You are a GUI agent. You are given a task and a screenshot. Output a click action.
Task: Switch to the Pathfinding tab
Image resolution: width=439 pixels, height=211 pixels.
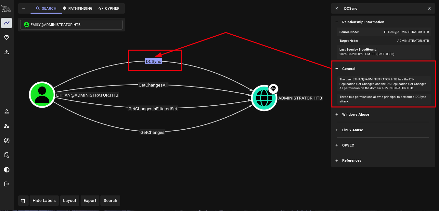[x=77, y=8]
